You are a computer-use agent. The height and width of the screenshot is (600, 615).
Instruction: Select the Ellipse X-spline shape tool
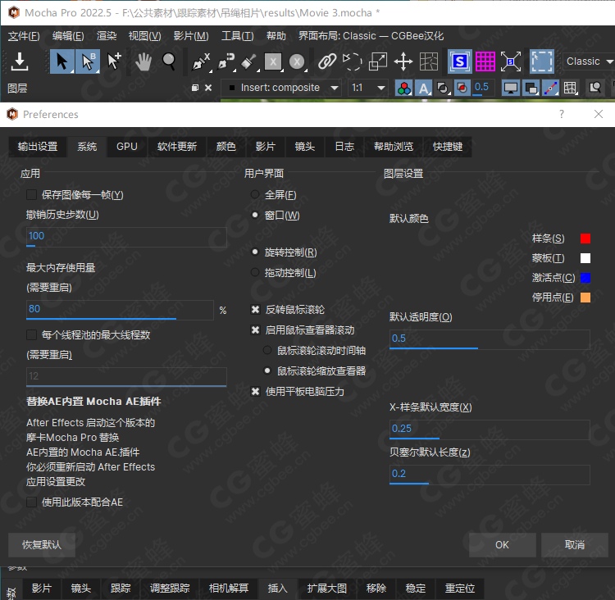pos(297,62)
